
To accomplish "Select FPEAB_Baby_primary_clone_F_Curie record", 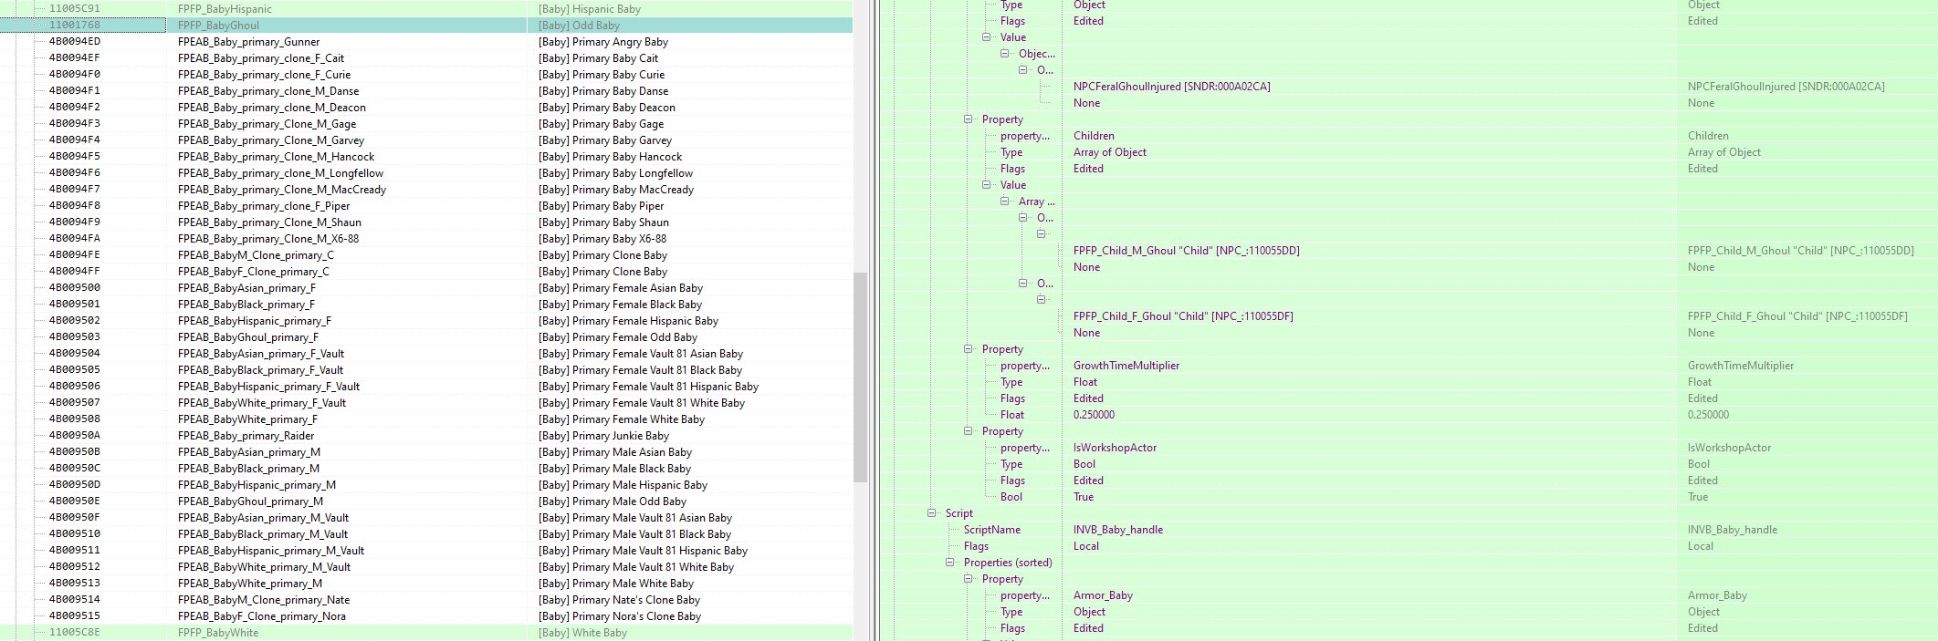I will tap(426, 75).
